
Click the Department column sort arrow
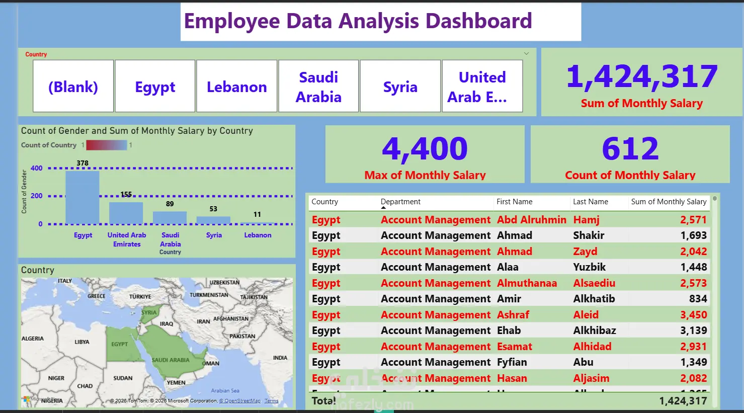coord(383,208)
